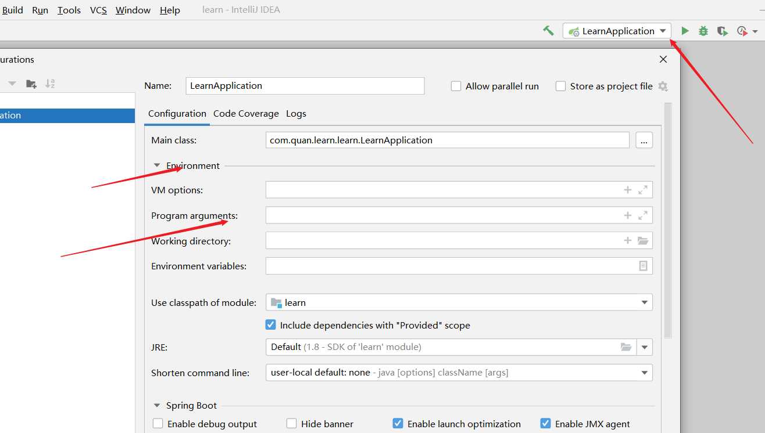Close the Run Configurations dialog
Viewport: 765px width, 433px height.
(663, 59)
